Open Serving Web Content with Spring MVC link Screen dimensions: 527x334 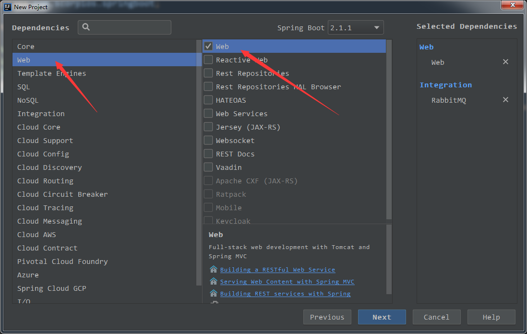click(287, 282)
